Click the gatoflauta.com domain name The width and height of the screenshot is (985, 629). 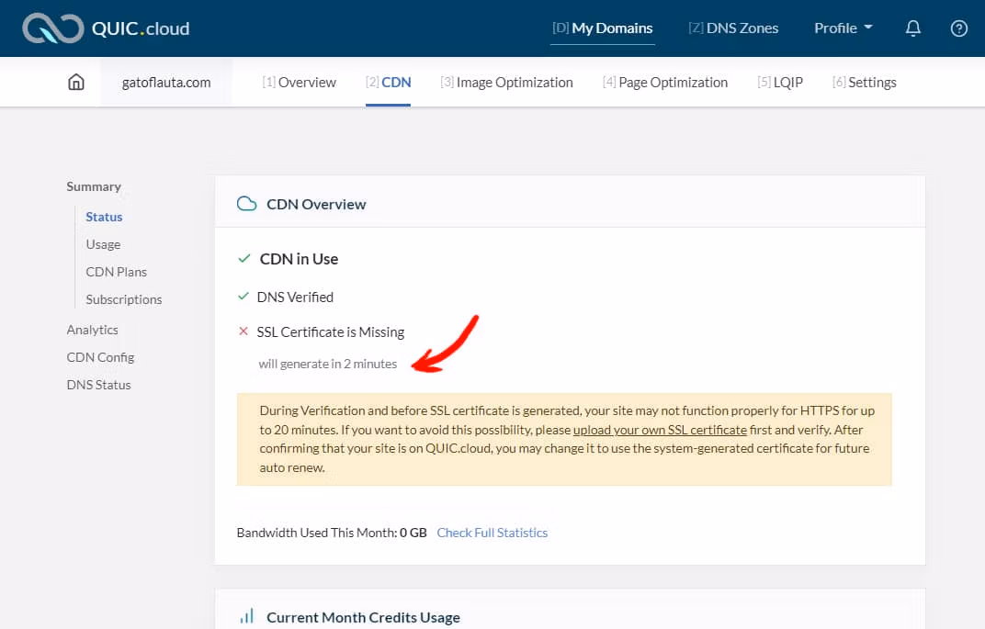(166, 83)
